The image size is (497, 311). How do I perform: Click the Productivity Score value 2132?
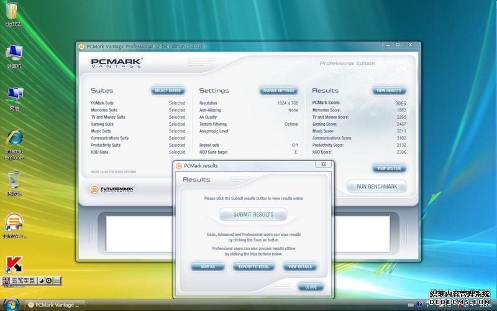pyautogui.click(x=401, y=145)
